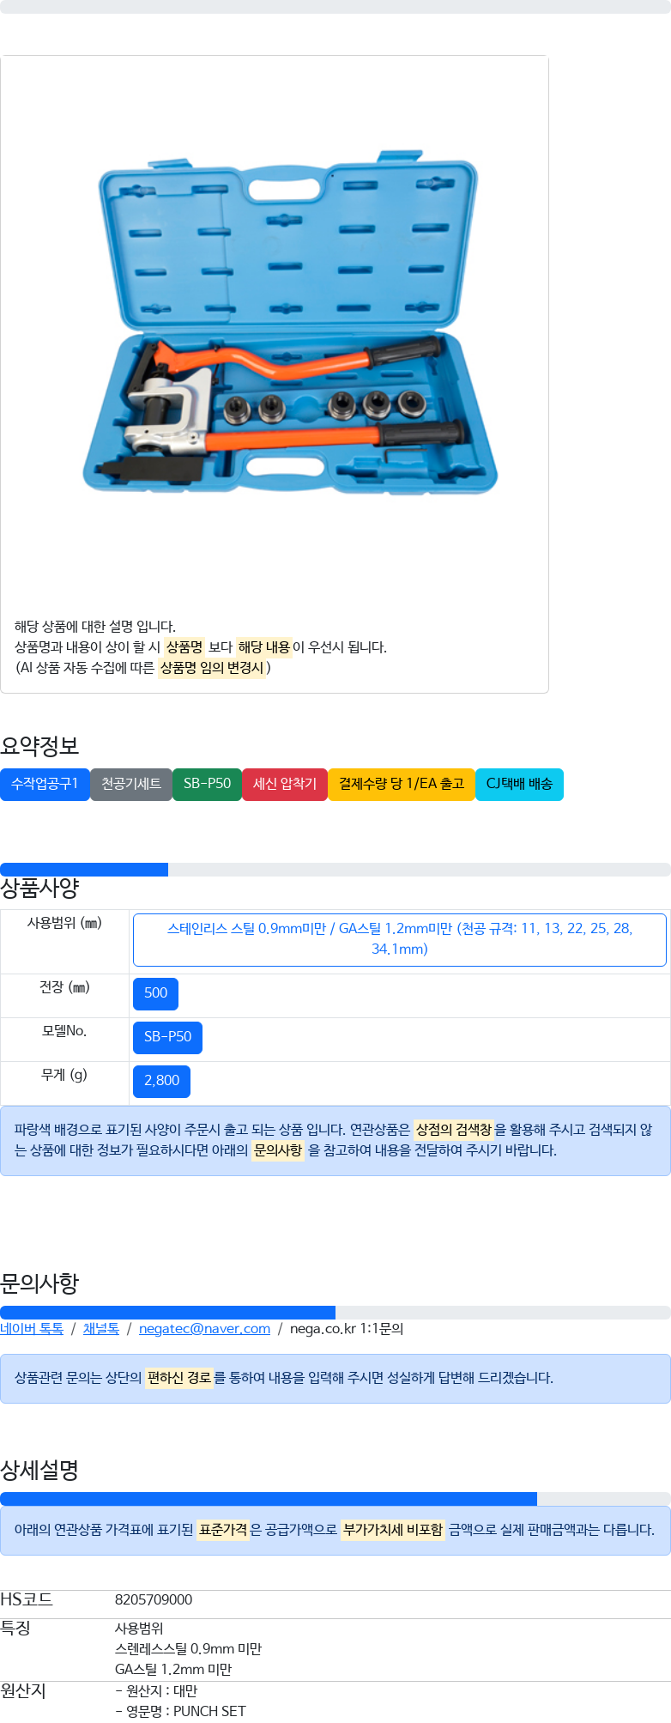The height and width of the screenshot is (1723, 671).
Task: Select the 2,800 weight option
Action: 161,1081
